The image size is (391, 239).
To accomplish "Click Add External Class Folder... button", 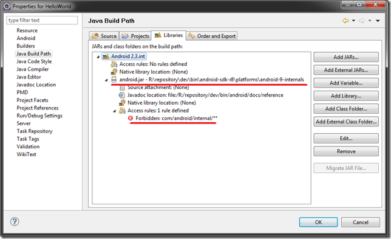I will click(346, 122).
